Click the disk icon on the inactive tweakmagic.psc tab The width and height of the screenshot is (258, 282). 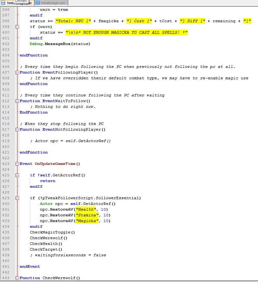click(38, 3)
